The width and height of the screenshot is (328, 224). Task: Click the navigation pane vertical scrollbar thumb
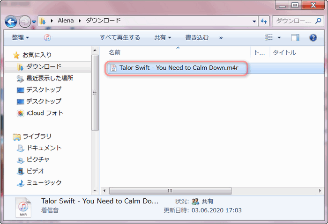(x=95, y=93)
